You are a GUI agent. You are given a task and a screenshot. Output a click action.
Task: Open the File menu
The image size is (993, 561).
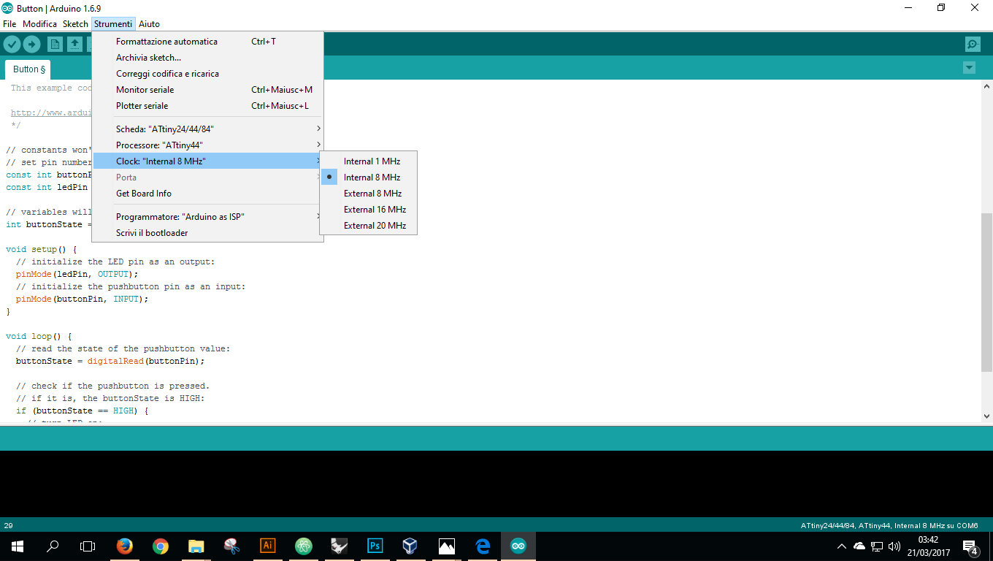pyautogui.click(x=9, y=24)
